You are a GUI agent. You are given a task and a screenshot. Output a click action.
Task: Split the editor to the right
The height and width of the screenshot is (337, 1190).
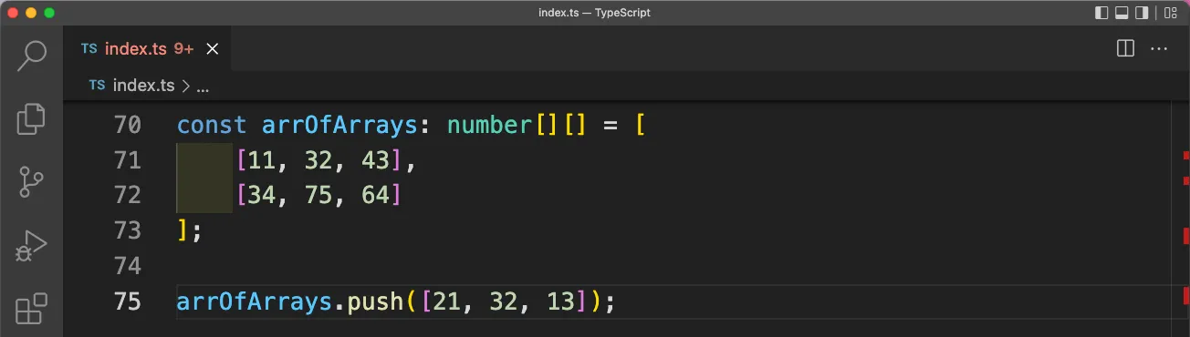pyautogui.click(x=1125, y=48)
